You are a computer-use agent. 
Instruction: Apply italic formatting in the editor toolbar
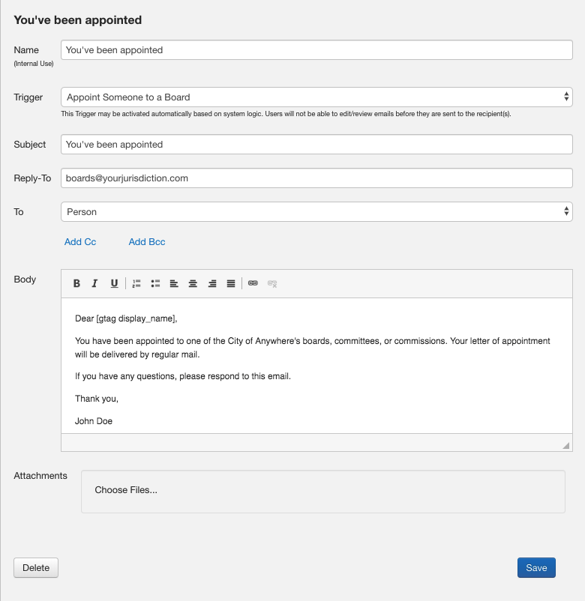tap(95, 283)
